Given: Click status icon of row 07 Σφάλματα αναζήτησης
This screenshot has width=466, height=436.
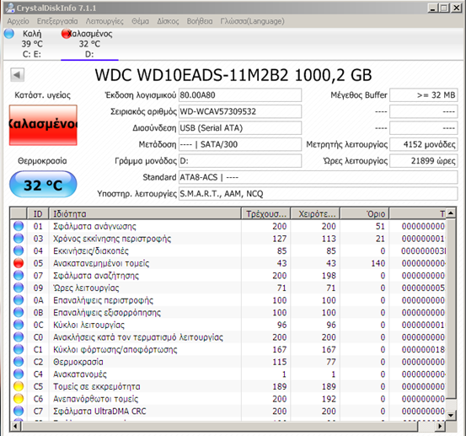Looking at the screenshot, I should [19, 276].
